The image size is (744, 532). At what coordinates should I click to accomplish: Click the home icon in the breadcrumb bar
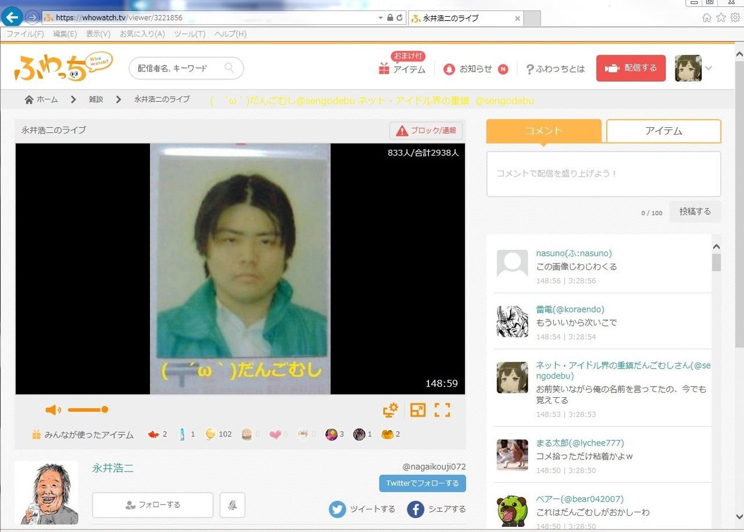[x=28, y=99]
